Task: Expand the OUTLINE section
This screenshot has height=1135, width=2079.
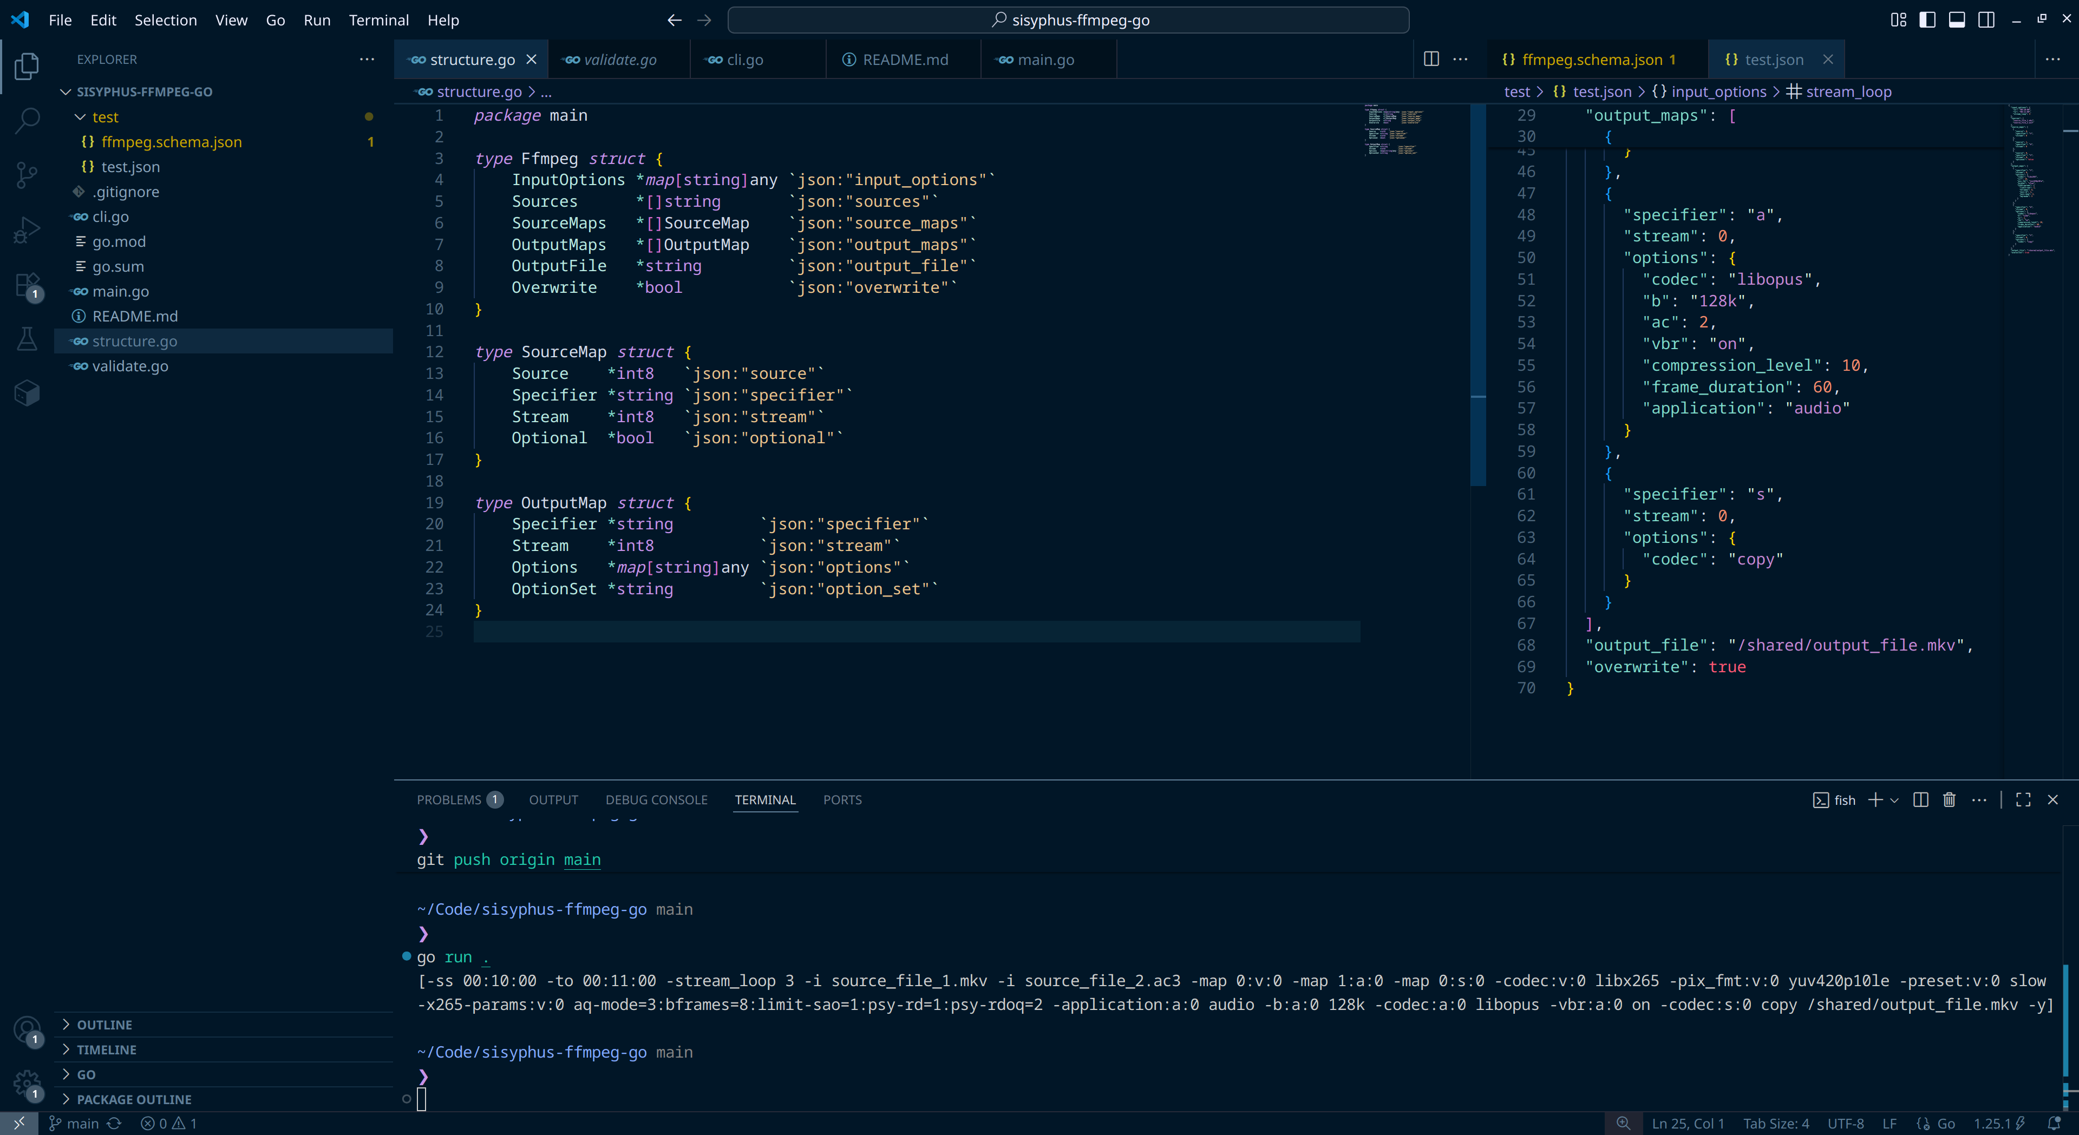Action: click(x=104, y=1025)
